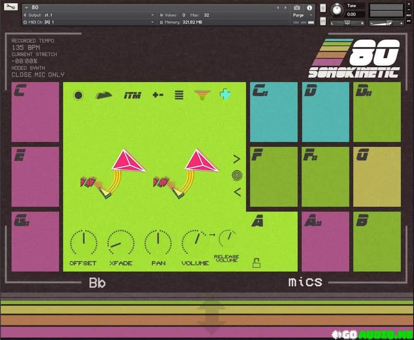The width and height of the screenshot is (414, 340).
Task: Click the left pink triangle phrase graphic
Action: 128,161
